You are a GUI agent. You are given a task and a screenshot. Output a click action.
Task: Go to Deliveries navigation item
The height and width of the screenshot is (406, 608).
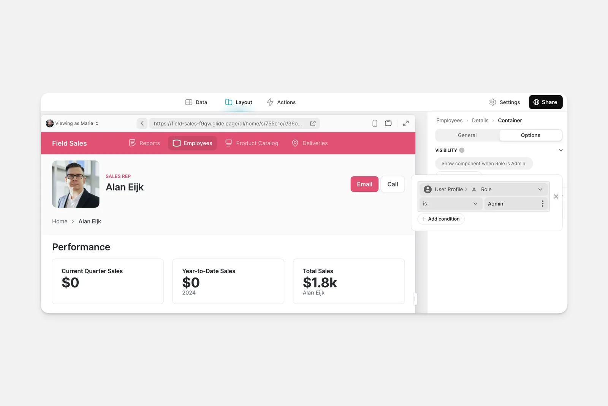click(310, 143)
